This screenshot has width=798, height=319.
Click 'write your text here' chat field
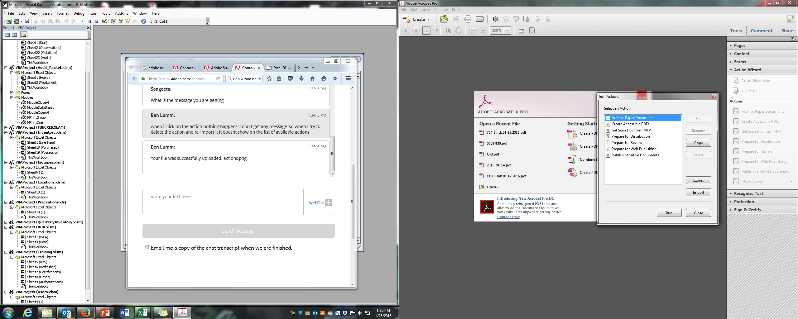223,202
